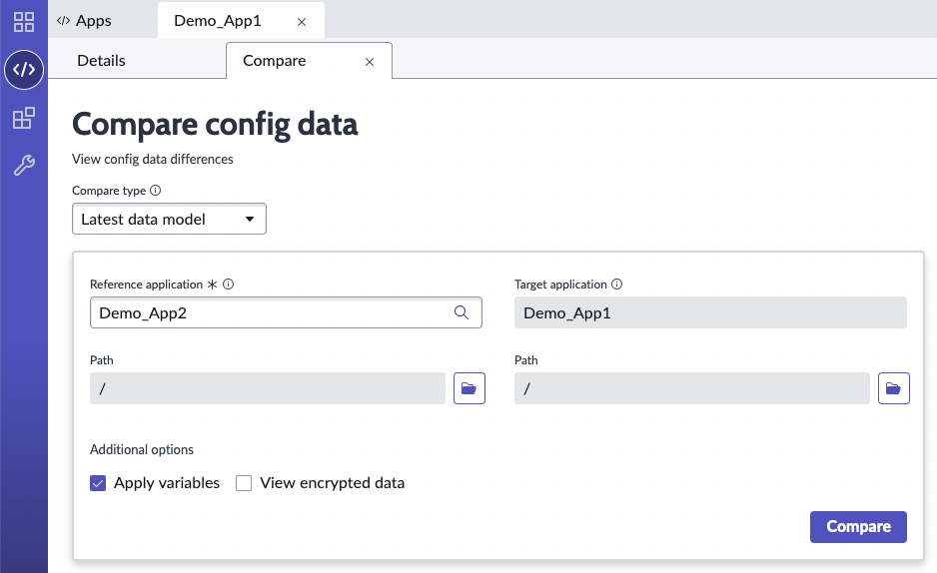Select the code apps icon in sidebar

[x=24, y=70]
